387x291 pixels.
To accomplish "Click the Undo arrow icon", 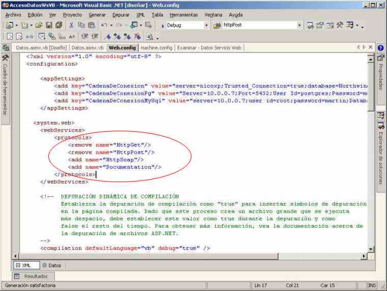I will (x=104, y=25).
